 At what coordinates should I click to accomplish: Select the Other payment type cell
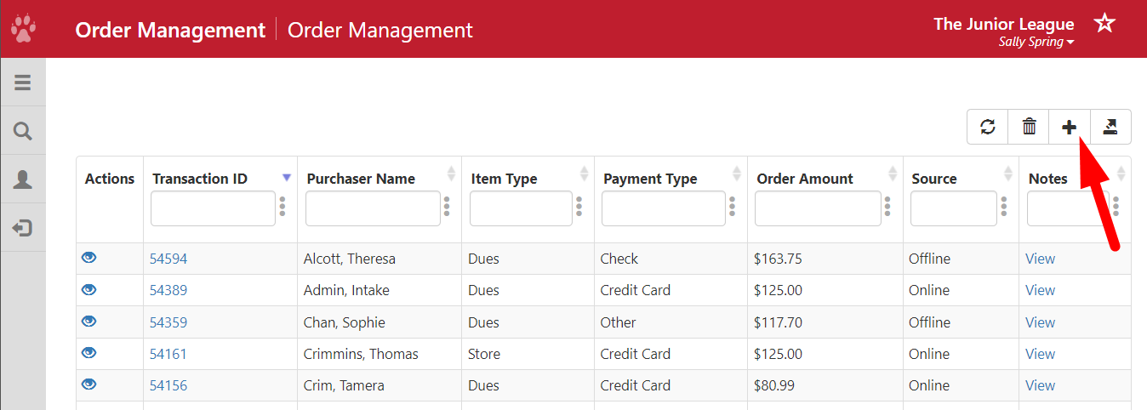618,322
